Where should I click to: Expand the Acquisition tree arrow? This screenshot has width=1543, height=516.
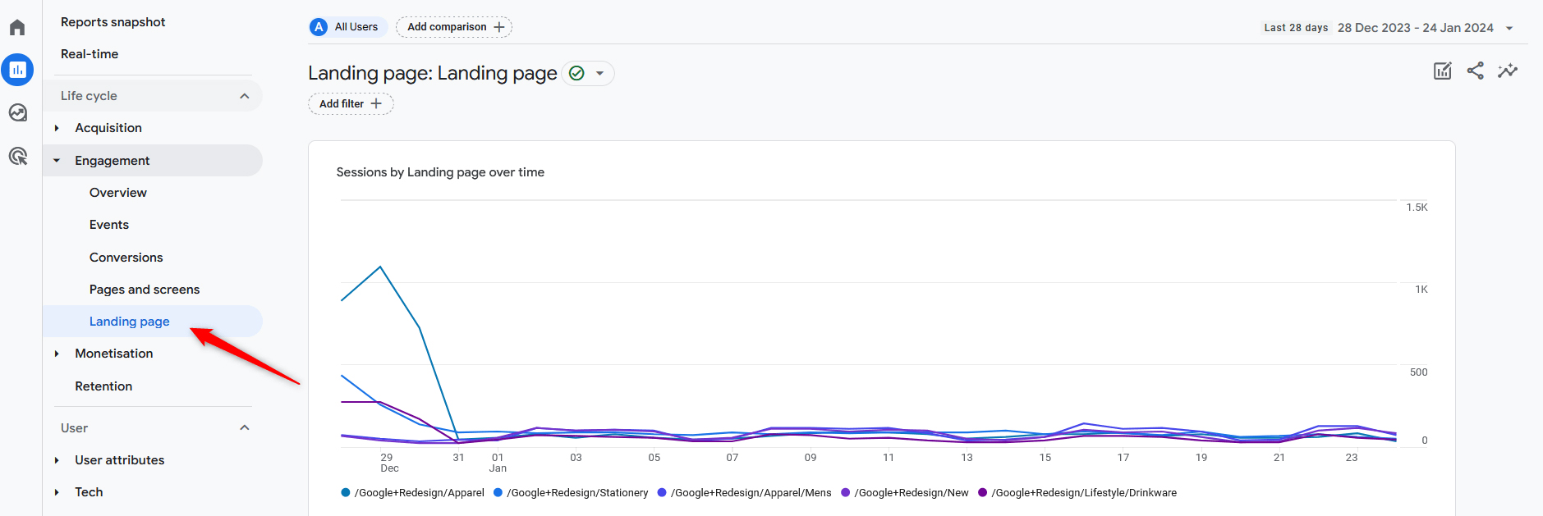point(57,128)
